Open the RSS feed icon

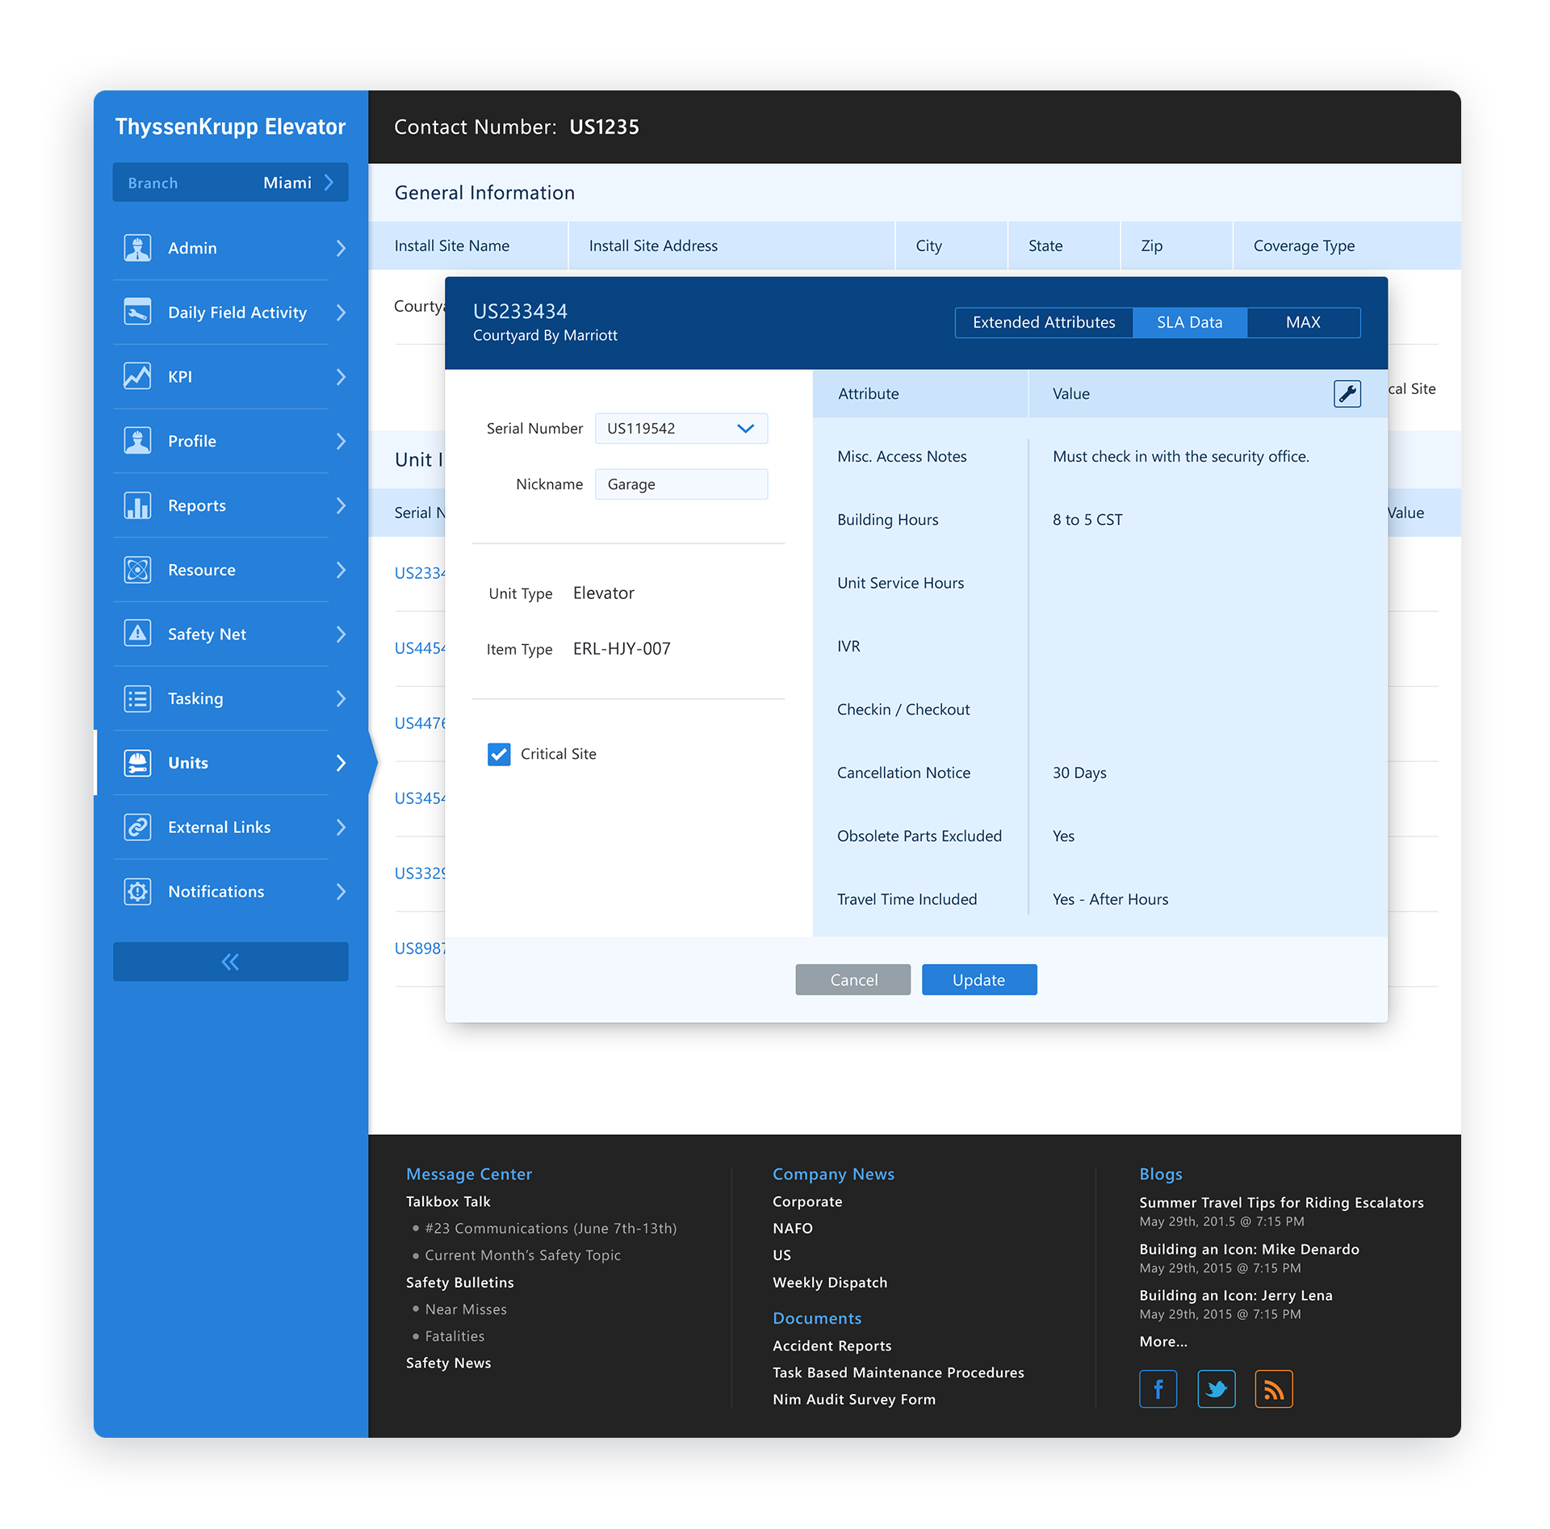[1273, 1389]
